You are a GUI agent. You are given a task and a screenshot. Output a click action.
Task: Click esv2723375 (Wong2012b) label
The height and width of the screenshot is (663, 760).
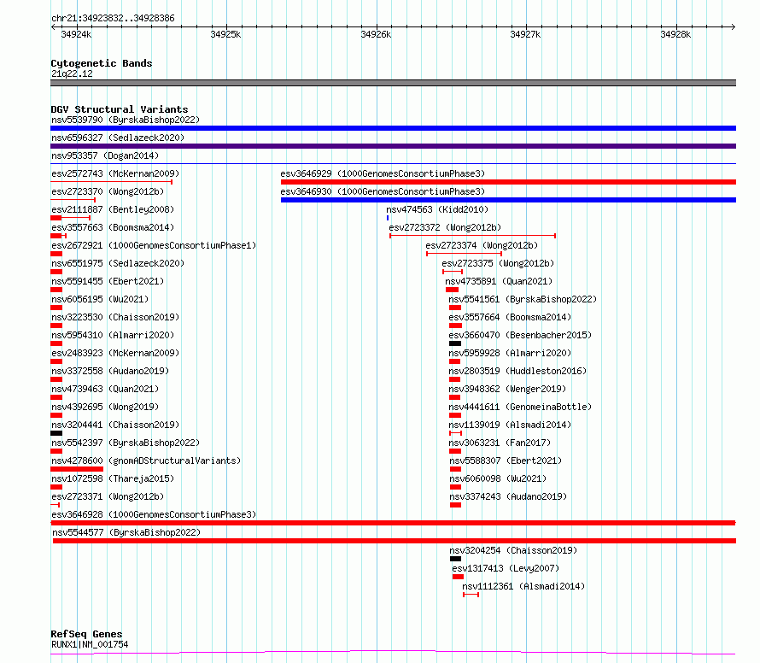498,263
